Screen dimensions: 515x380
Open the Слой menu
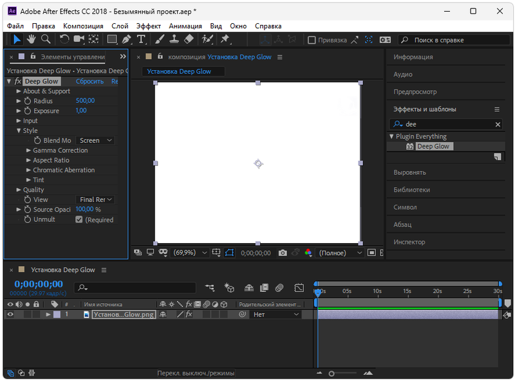click(120, 26)
